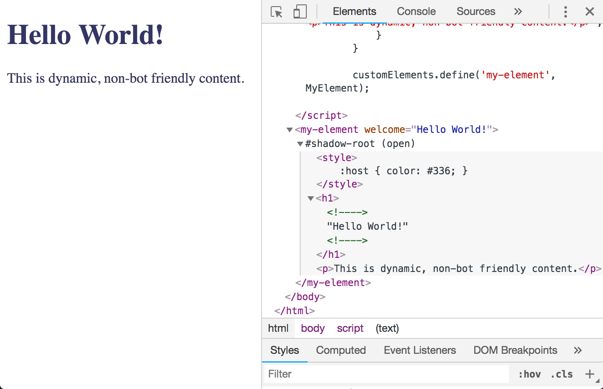Open the Computed styles tab
603x389 pixels.
coord(341,350)
